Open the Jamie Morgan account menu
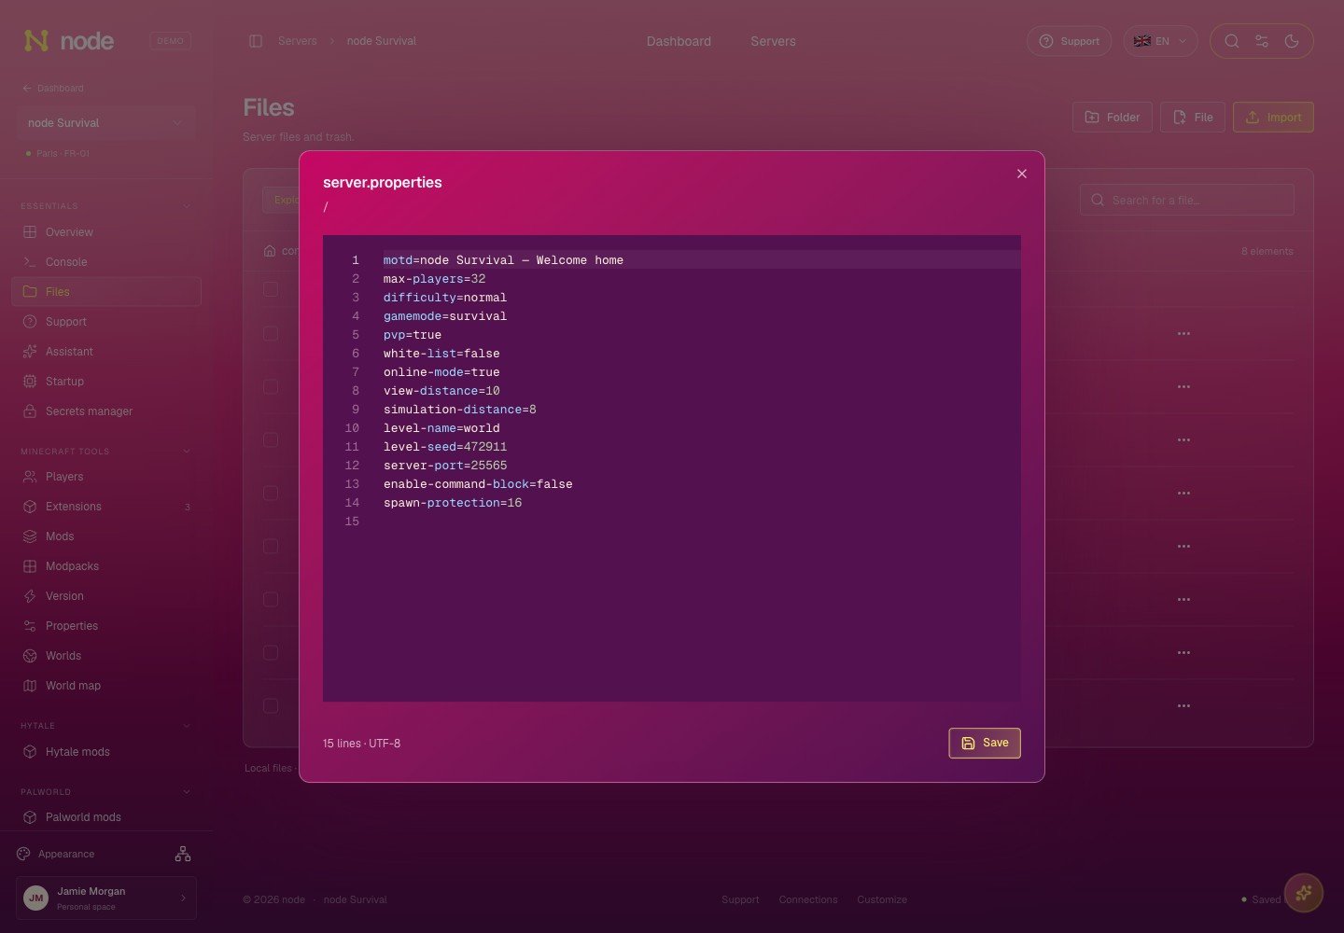The height and width of the screenshot is (933, 1344). click(106, 898)
